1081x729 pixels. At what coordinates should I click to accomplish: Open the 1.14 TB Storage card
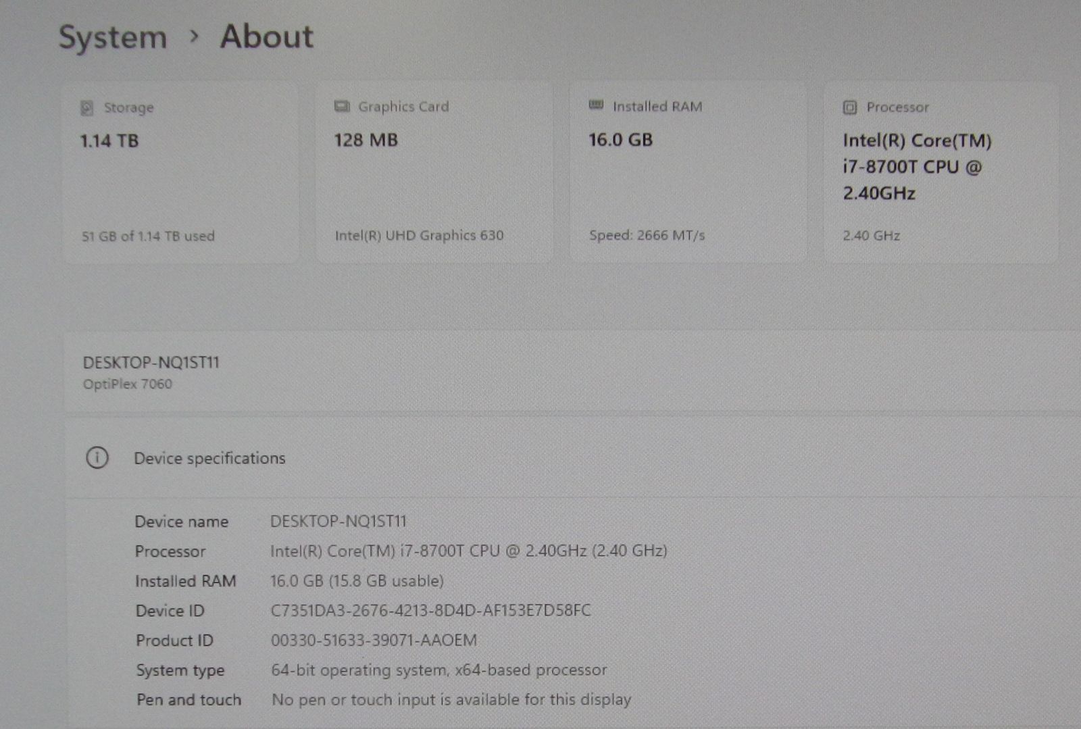(180, 173)
